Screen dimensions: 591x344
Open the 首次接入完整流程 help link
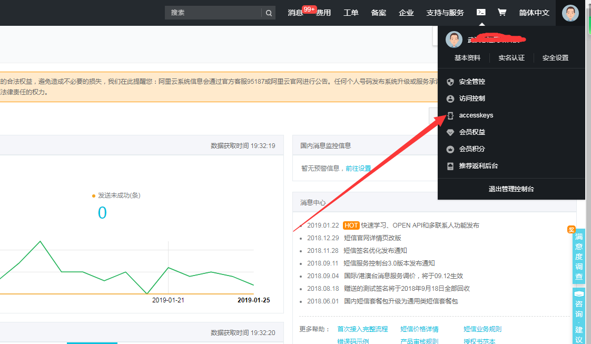pyautogui.click(x=362, y=329)
